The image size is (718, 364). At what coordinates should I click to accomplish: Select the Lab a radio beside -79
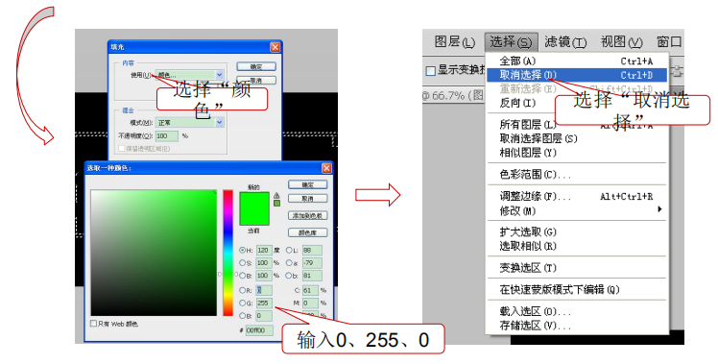289,263
